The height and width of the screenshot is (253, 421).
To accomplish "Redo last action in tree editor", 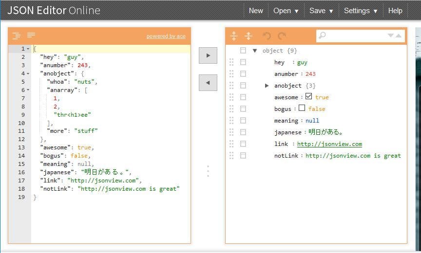I will click(x=282, y=36).
